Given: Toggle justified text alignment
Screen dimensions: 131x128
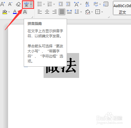Looking at the screenshot, I should [62, 12].
